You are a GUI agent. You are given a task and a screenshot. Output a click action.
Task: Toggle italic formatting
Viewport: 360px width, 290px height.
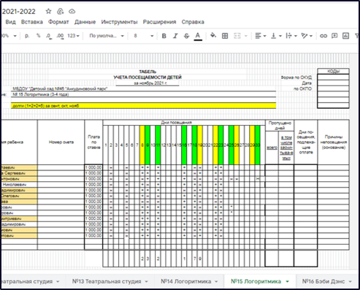pyautogui.click(x=175, y=36)
